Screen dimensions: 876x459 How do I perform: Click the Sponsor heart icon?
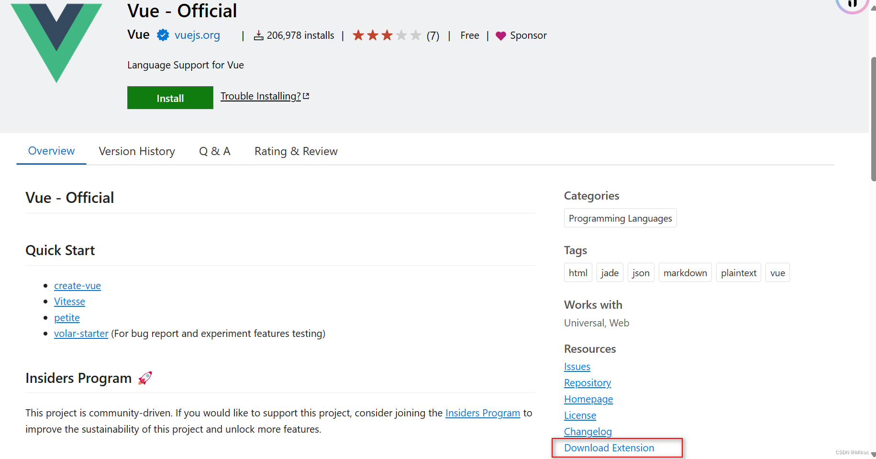[500, 36]
